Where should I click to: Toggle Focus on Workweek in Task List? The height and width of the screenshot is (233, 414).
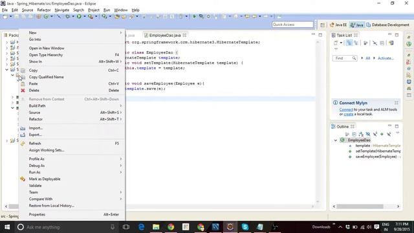365,43
